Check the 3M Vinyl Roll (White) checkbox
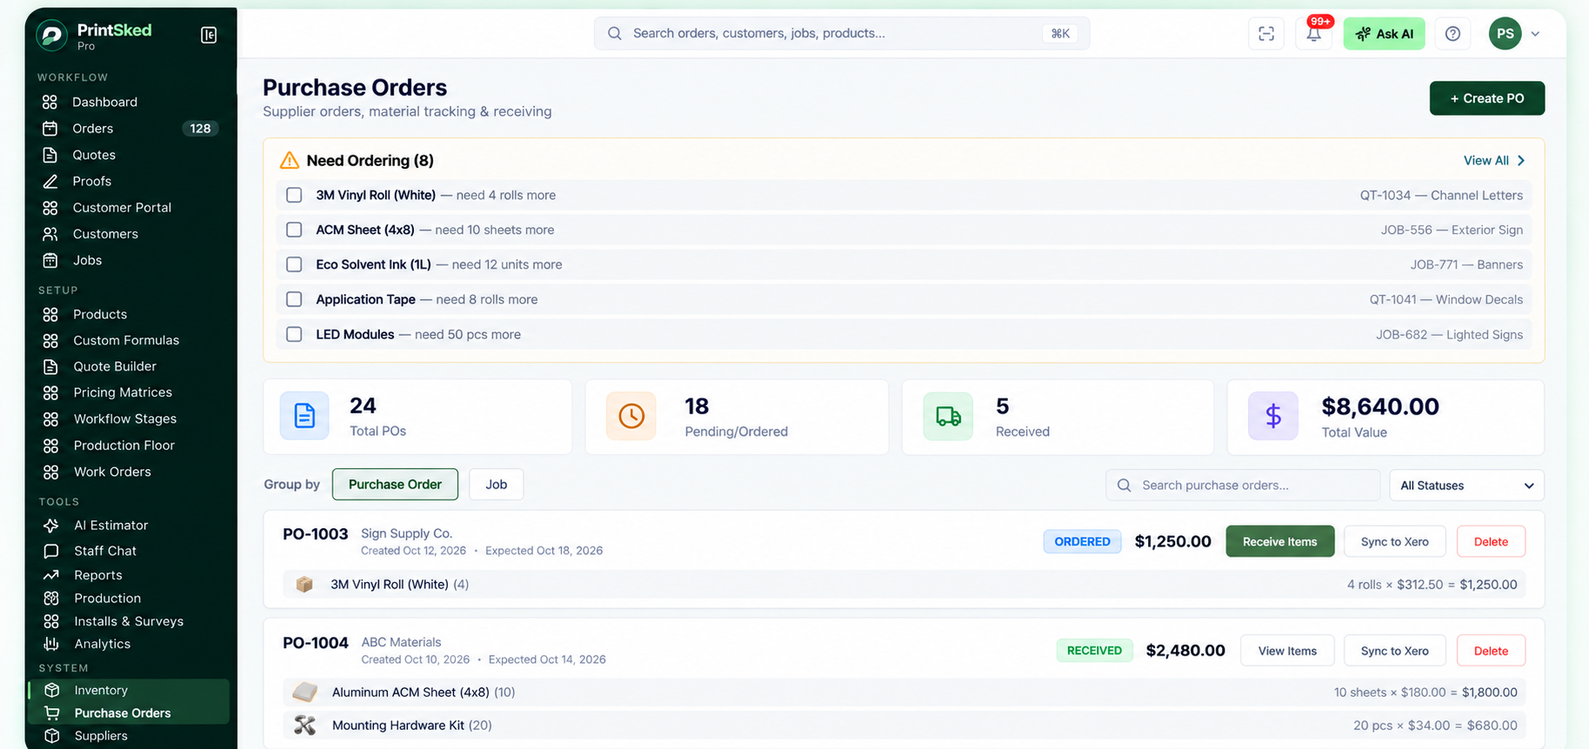This screenshot has width=1589, height=749. coord(294,195)
